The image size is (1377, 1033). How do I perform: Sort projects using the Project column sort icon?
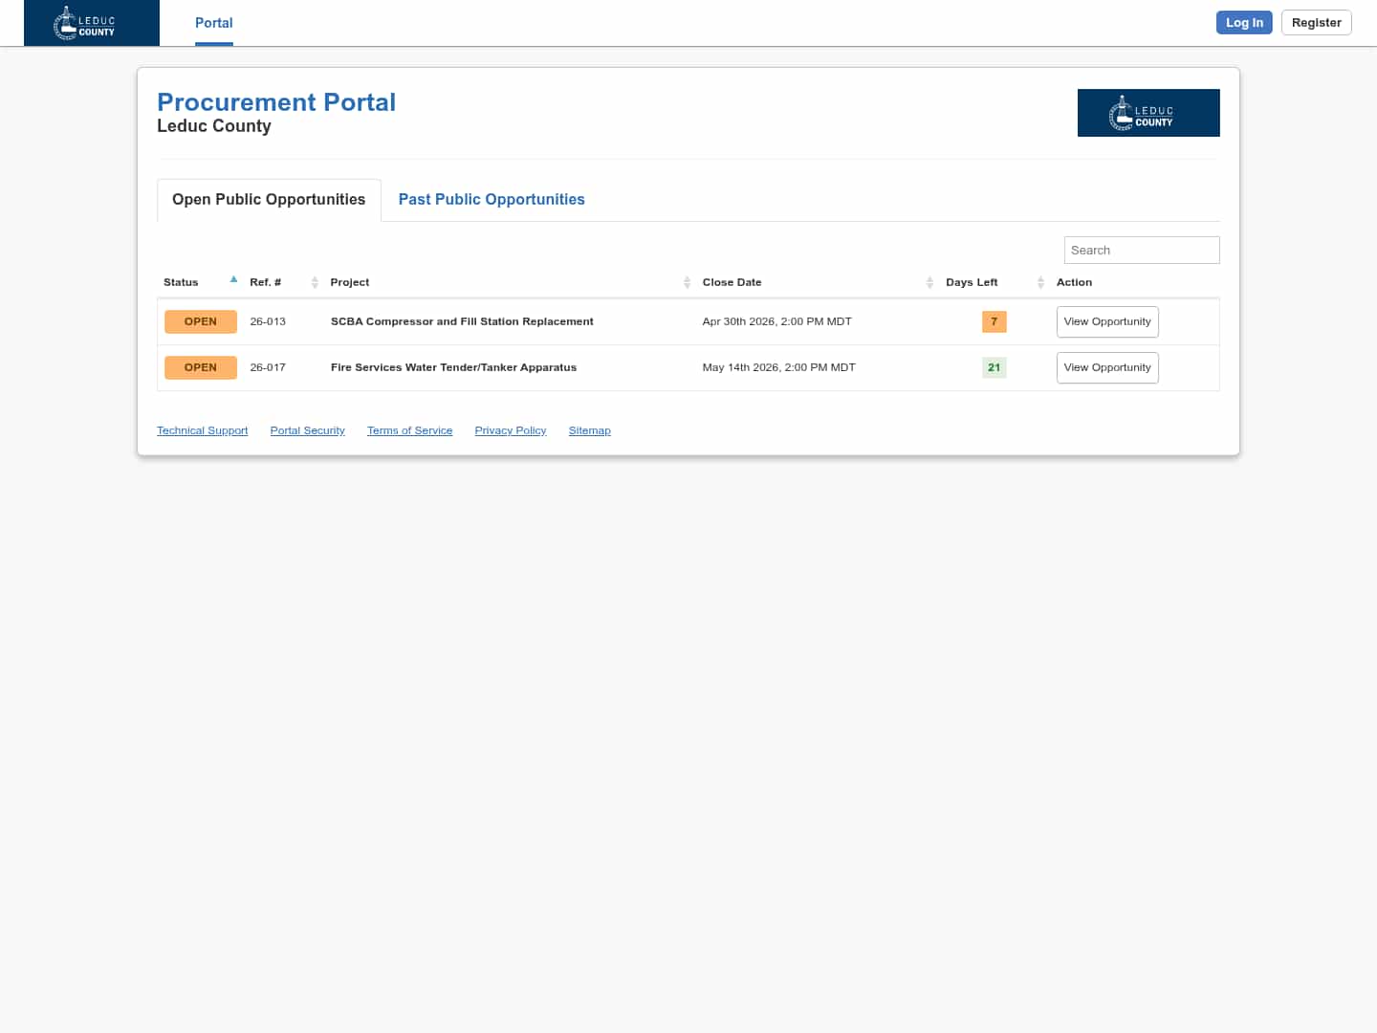point(687,282)
